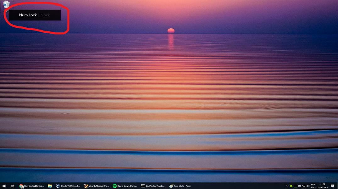The width and height of the screenshot is (338, 189).
Task: Click the input device icon in the system tray
Action: (x=299, y=186)
